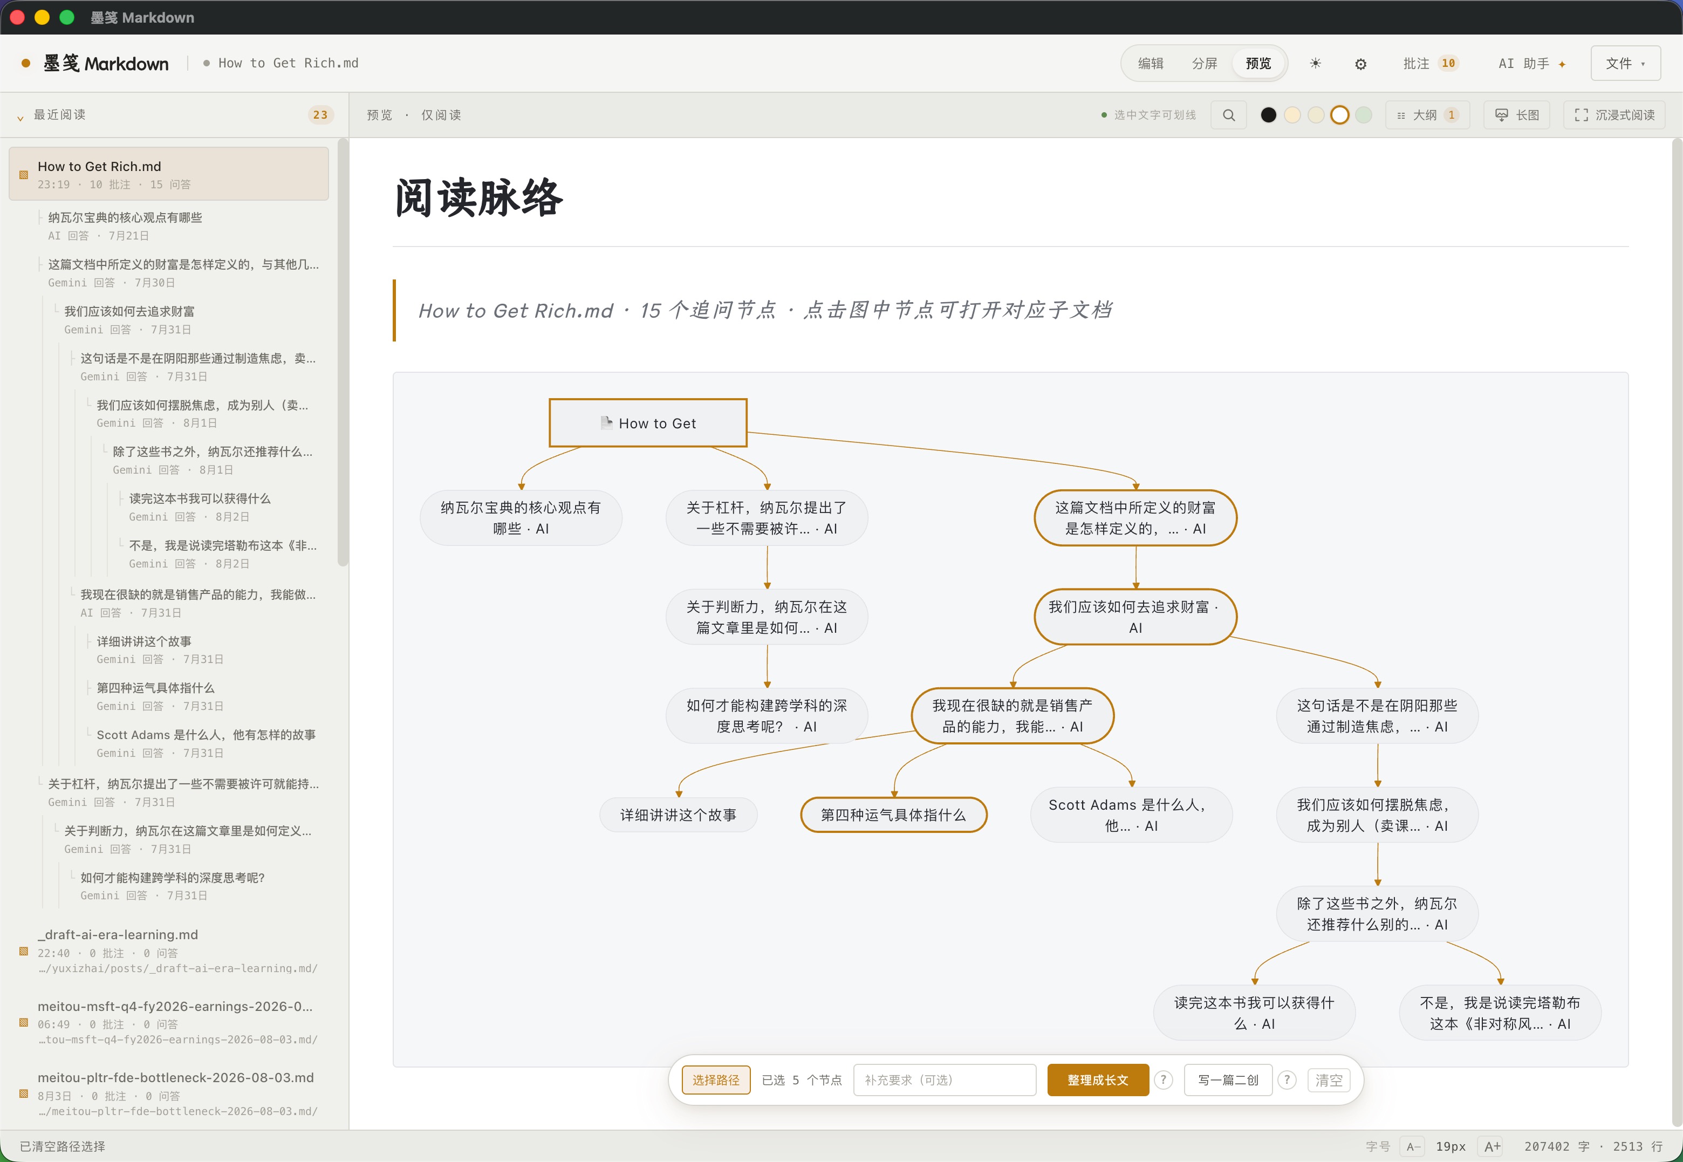Pick green highlight color swatch
1683x1162 pixels.
[1364, 115]
